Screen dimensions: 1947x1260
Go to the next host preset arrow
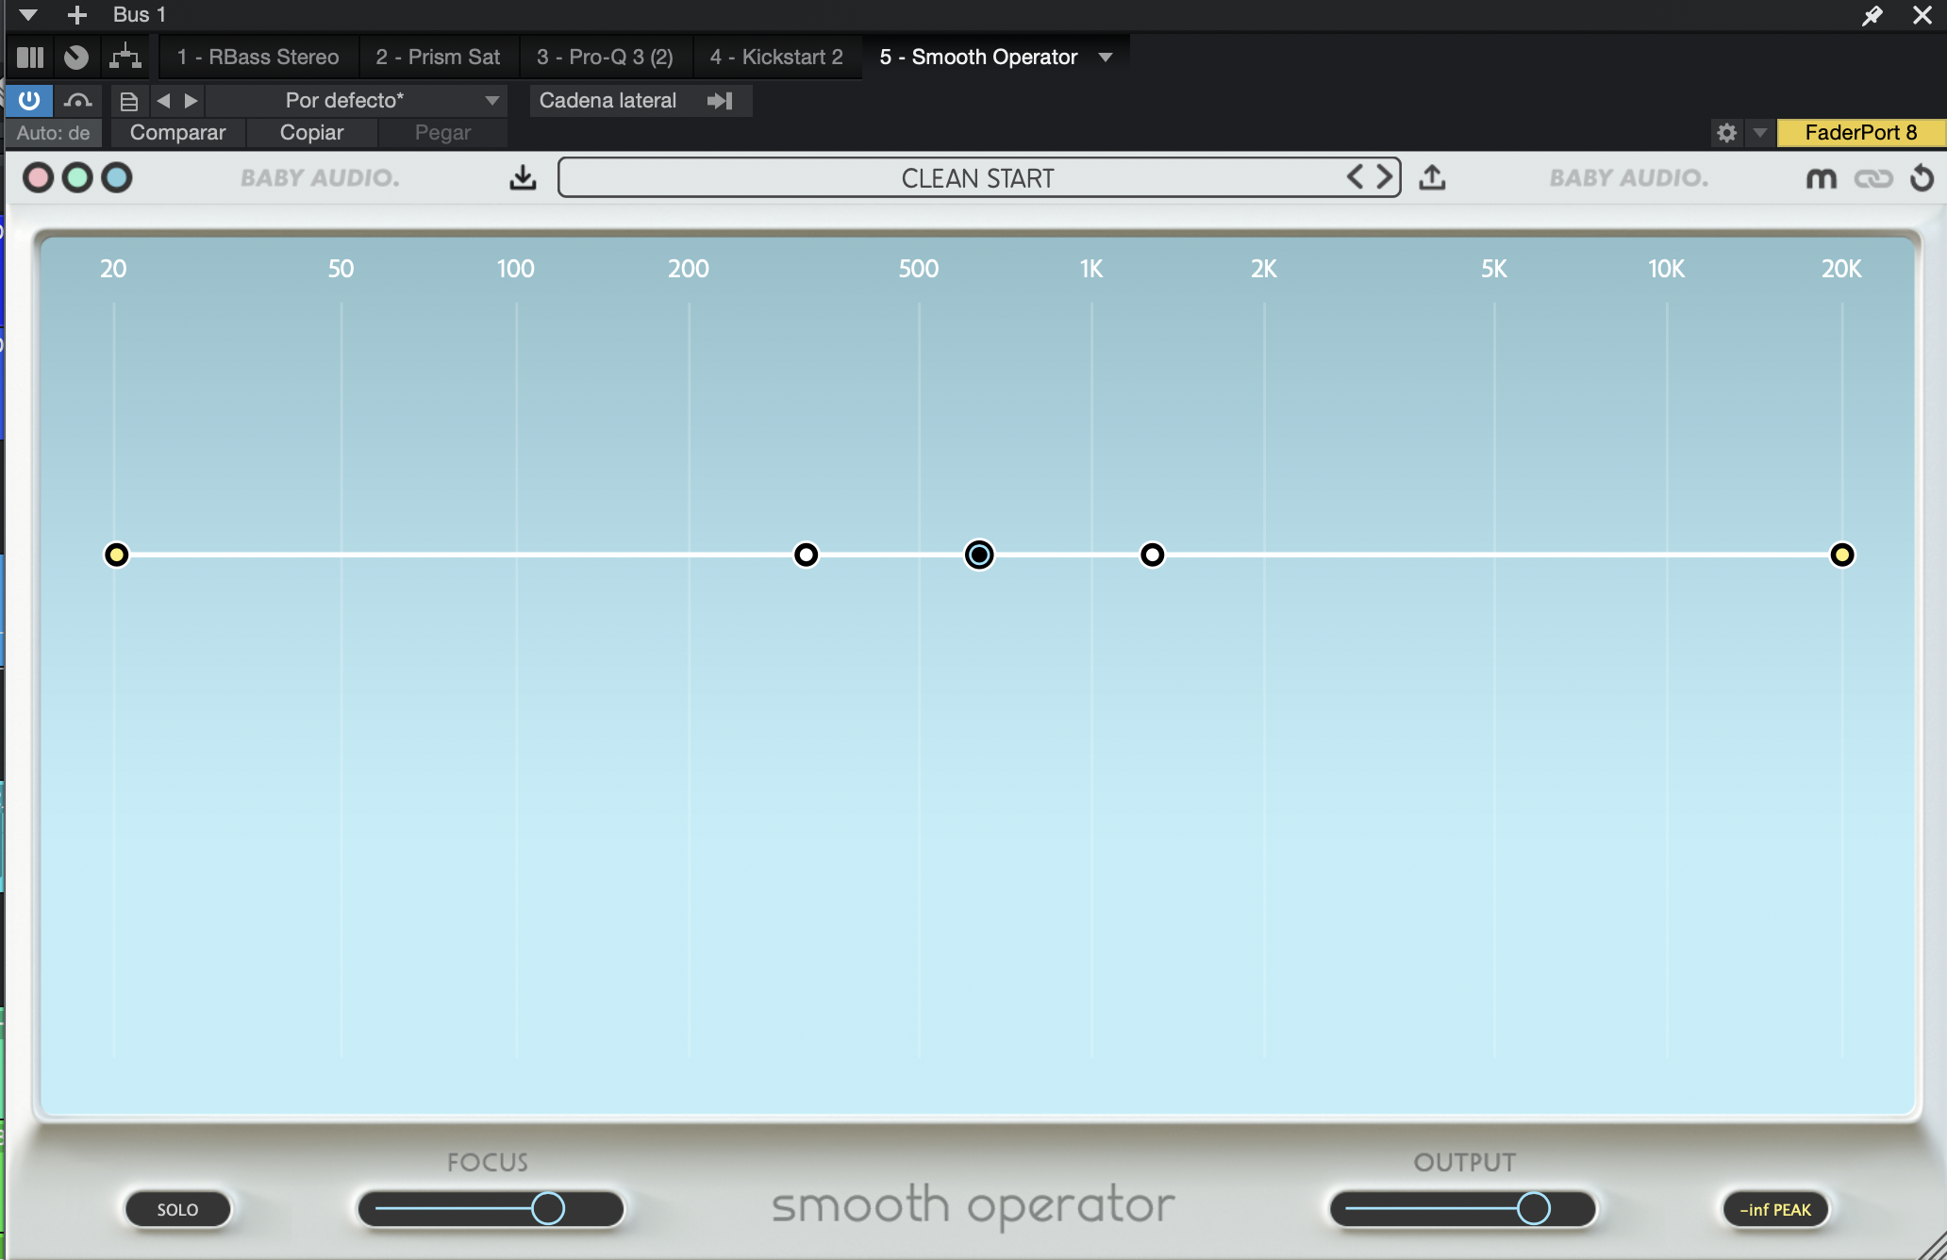pyautogui.click(x=191, y=100)
